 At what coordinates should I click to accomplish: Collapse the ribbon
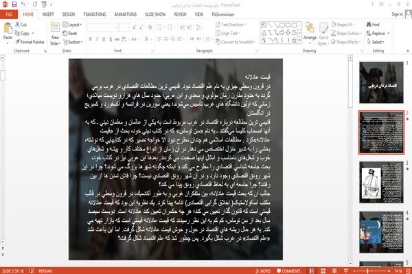point(408,51)
